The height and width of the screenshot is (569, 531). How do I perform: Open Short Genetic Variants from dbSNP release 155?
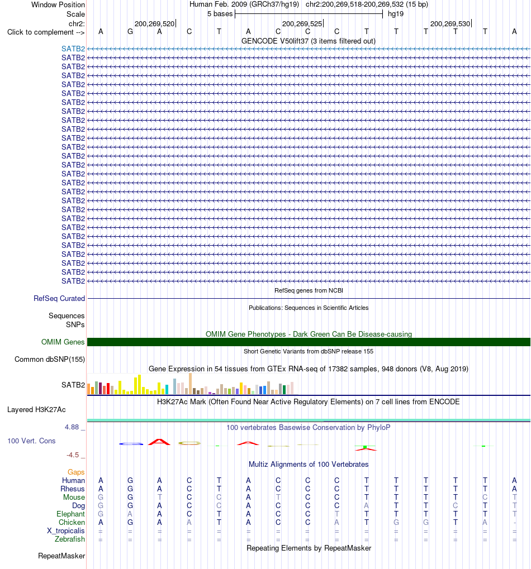(309, 351)
